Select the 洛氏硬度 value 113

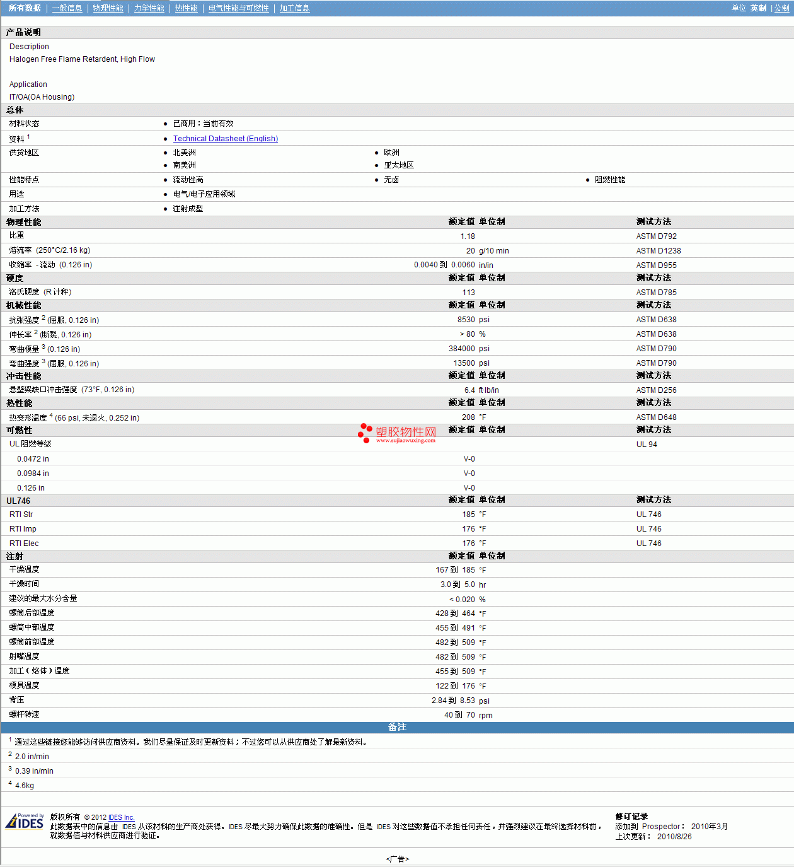point(469,293)
